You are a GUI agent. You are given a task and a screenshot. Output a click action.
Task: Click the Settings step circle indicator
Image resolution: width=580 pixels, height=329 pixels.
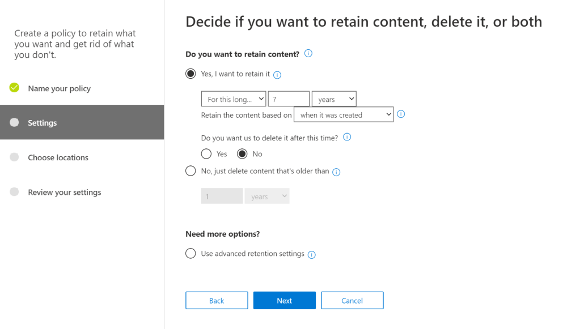(x=15, y=122)
